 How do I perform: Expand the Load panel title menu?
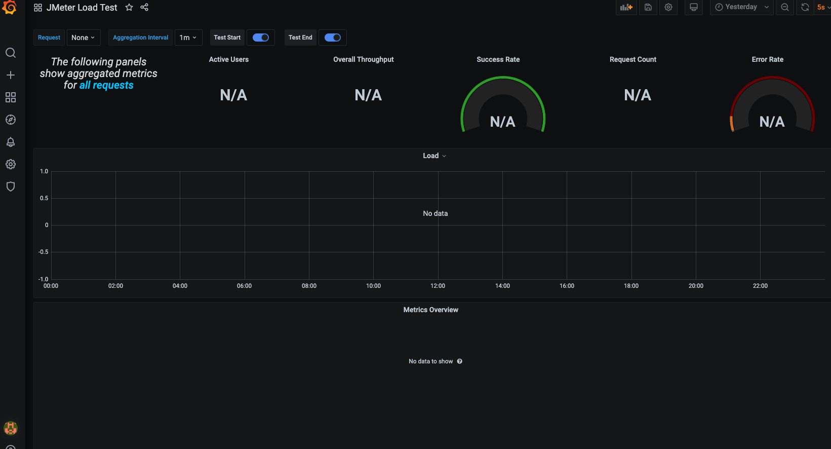click(434, 156)
